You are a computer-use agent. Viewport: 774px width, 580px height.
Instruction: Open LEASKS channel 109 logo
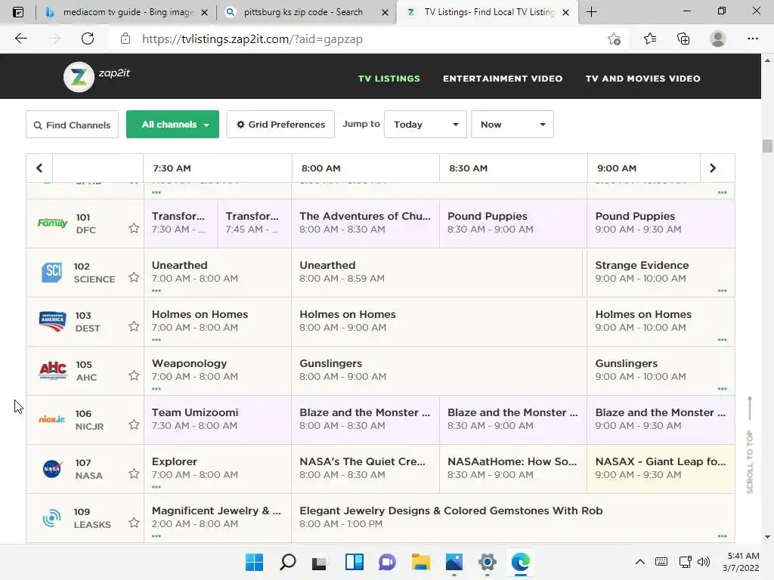click(x=52, y=518)
